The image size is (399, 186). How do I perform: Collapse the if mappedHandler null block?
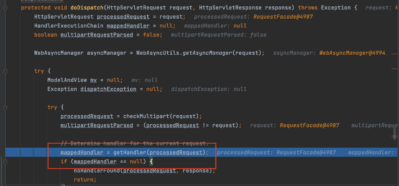click(x=5, y=161)
